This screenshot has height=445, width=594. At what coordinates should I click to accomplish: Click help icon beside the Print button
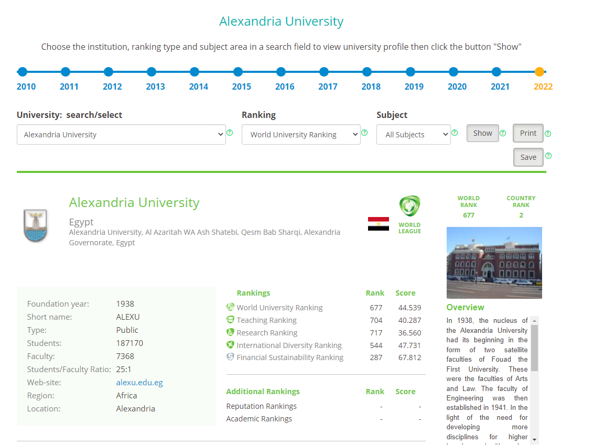click(548, 134)
